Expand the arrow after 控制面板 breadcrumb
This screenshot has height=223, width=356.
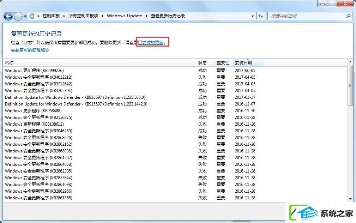click(64, 16)
